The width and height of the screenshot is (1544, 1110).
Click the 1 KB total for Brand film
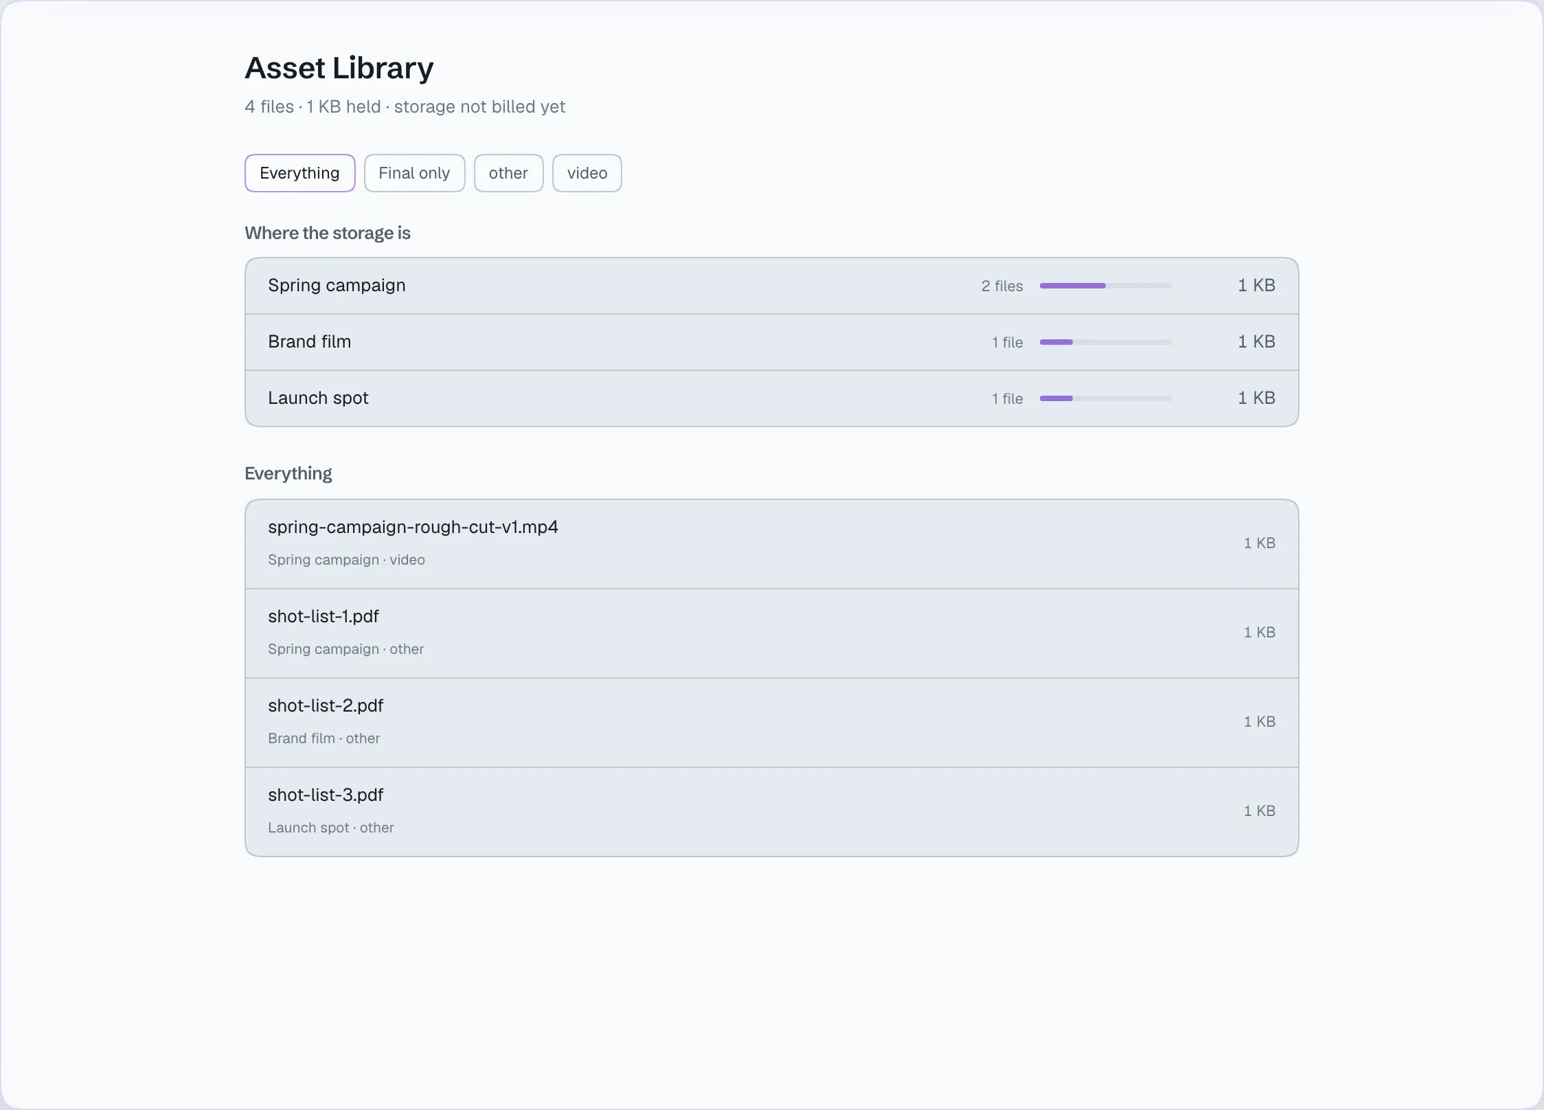pyautogui.click(x=1256, y=342)
